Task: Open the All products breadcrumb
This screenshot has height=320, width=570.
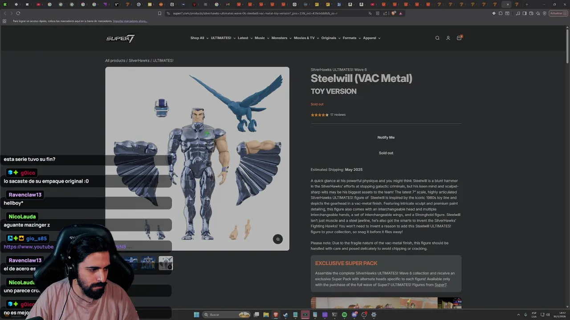Action: point(115,60)
